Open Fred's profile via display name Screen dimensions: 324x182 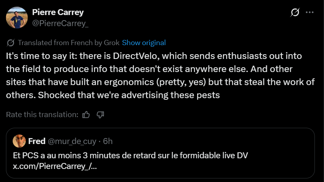pos(36,141)
